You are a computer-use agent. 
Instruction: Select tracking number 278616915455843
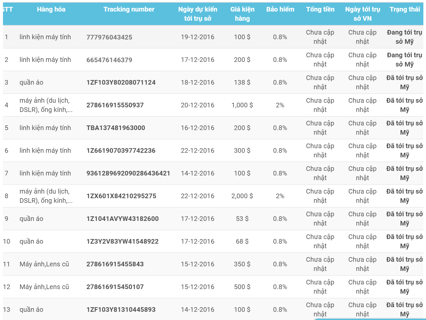click(x=115, y=264)
